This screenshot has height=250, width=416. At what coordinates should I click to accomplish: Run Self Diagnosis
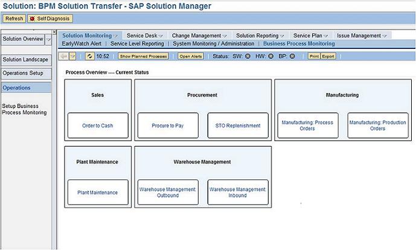click(50, 19)
